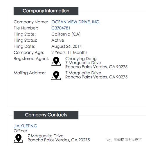Click the Chaoying Deng agent name

pyautogui.click(x=81, y=59)
